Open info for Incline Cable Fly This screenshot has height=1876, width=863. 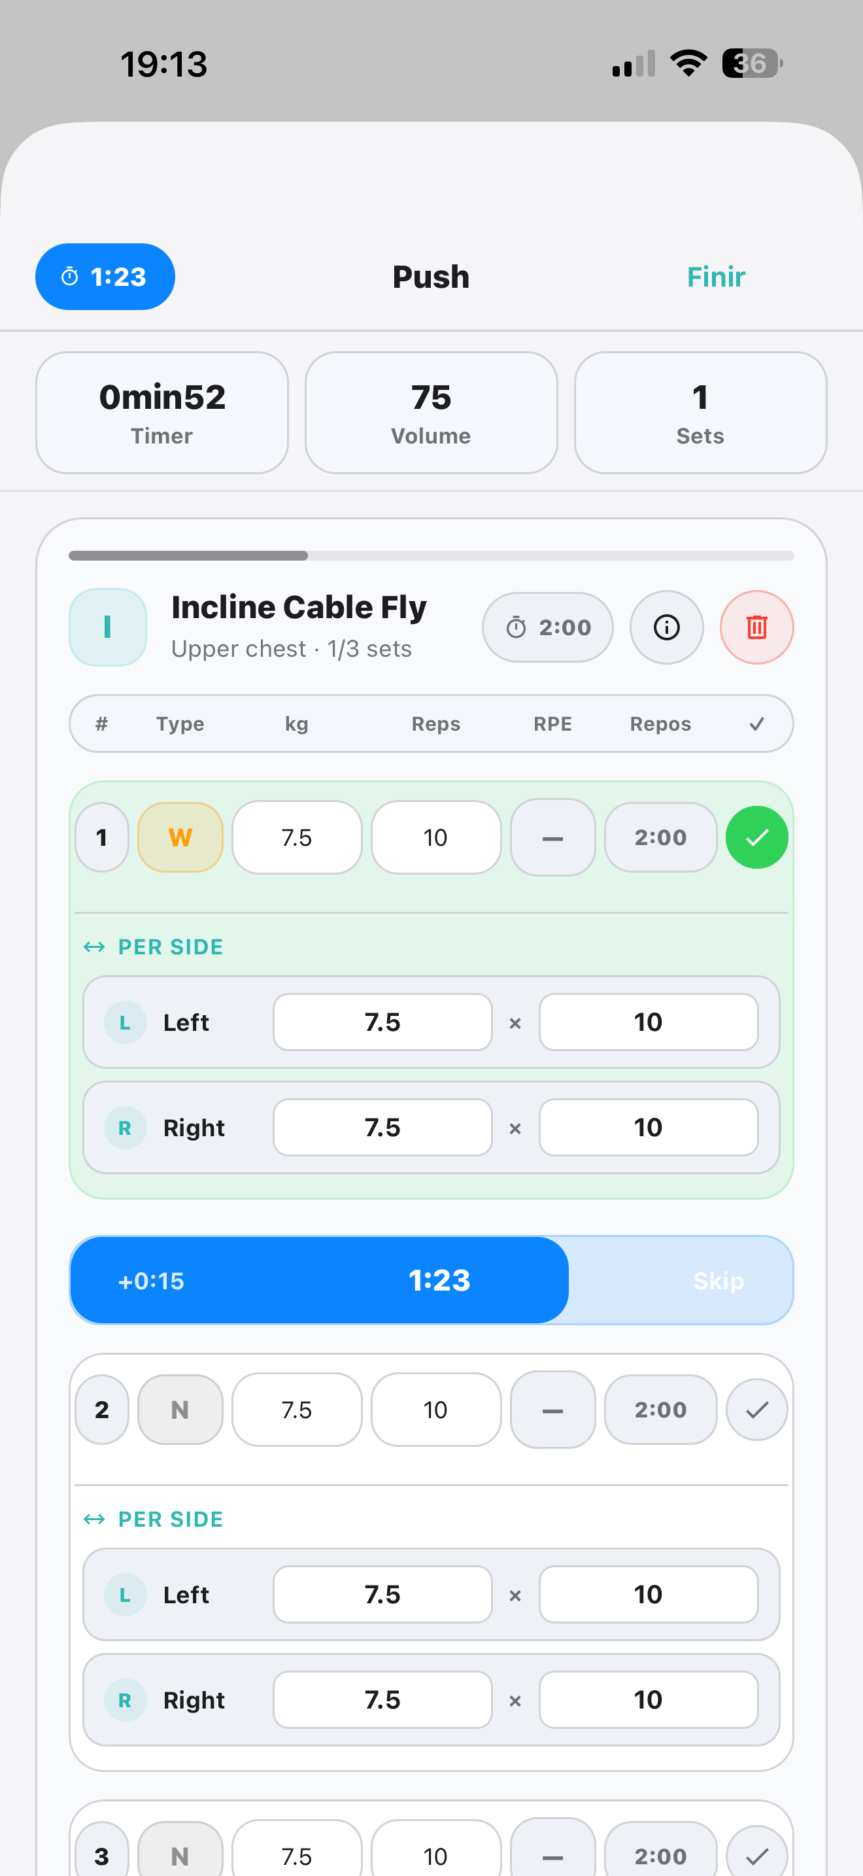pyautogui.click(x=666, y=627)
